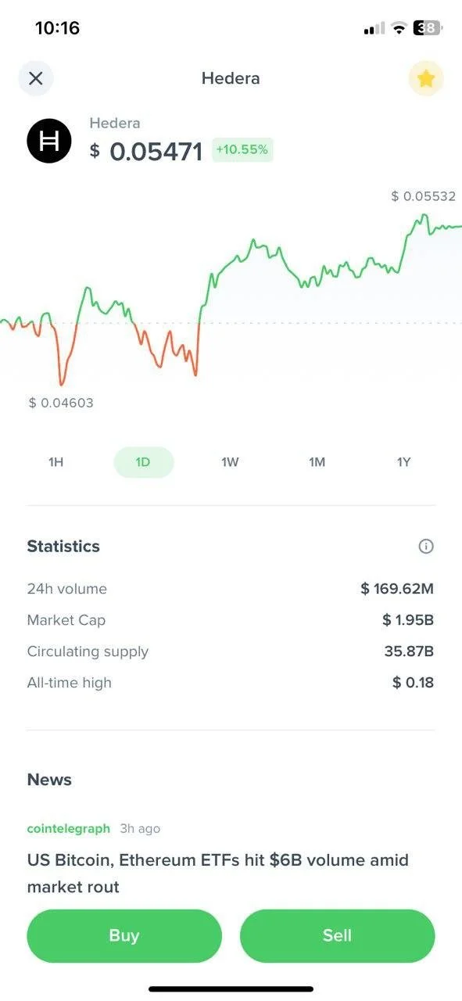The height and width of the screenshot is (1001, 462).
Task: Tap the Sell button
Action: [337, 935]
